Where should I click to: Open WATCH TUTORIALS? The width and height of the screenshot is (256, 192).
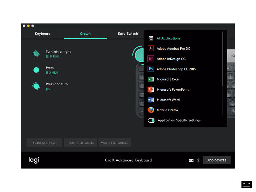[x=114, y=143]
